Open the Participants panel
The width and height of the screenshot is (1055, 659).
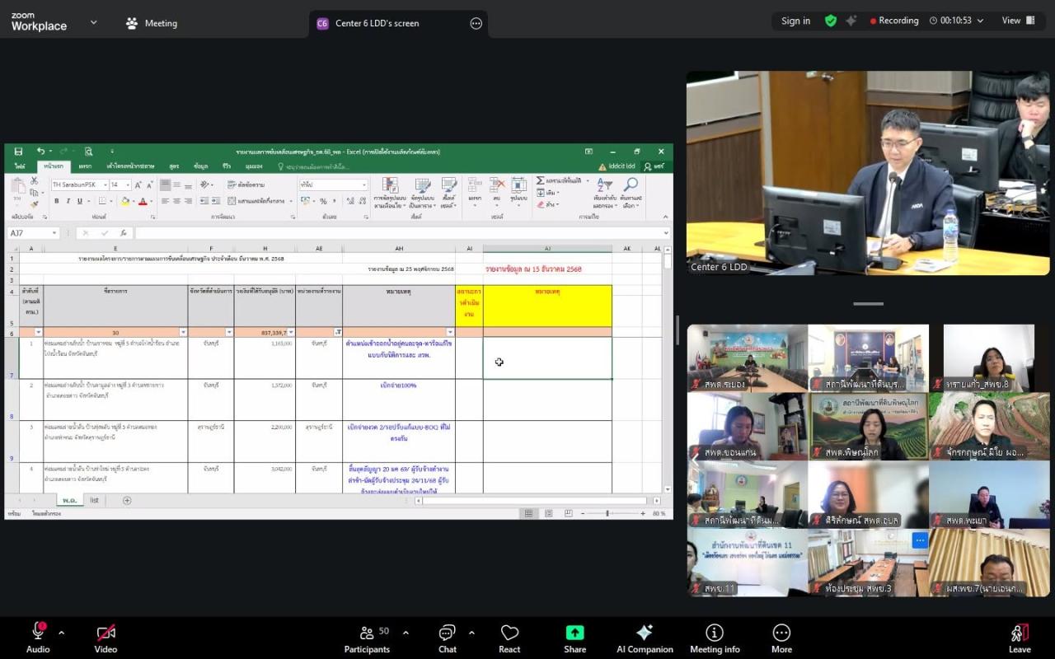(367, 638)
